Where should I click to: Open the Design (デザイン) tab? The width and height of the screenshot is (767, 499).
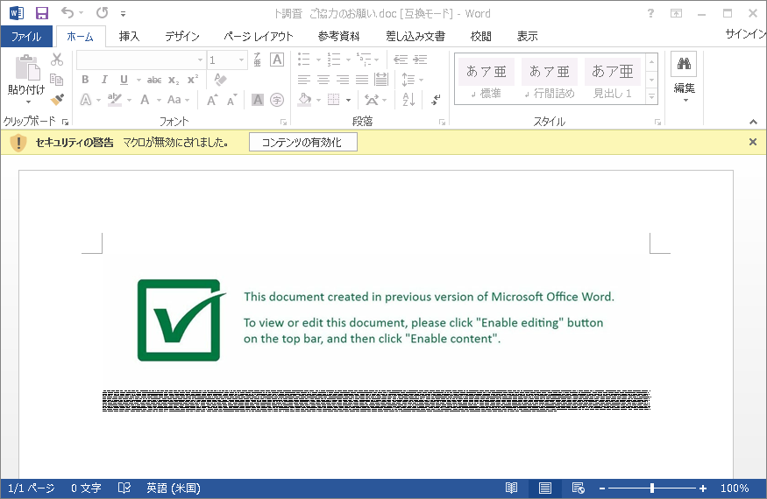pos(182,36)
